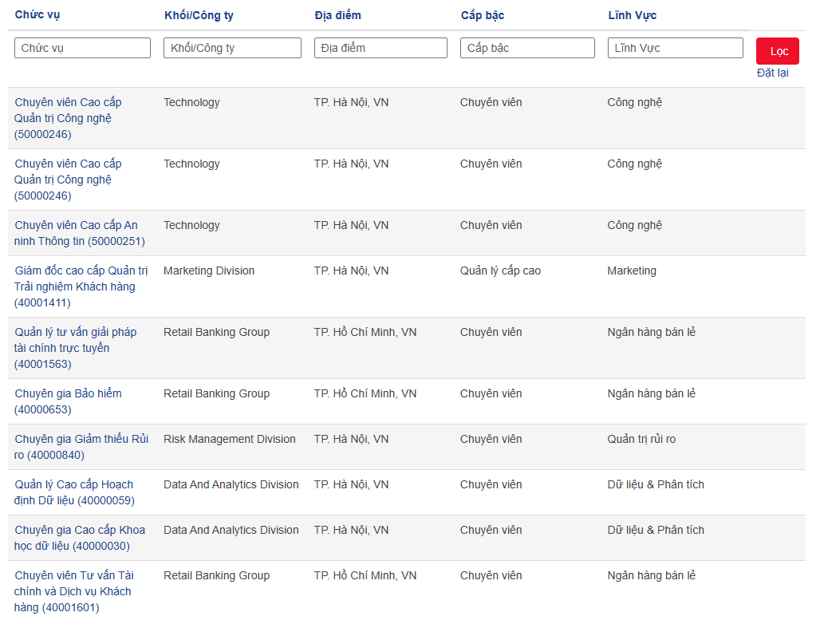
Task: Open the Chuyên gia Giảm thiểu Rủi ro job
Action: tap(81, 439)
